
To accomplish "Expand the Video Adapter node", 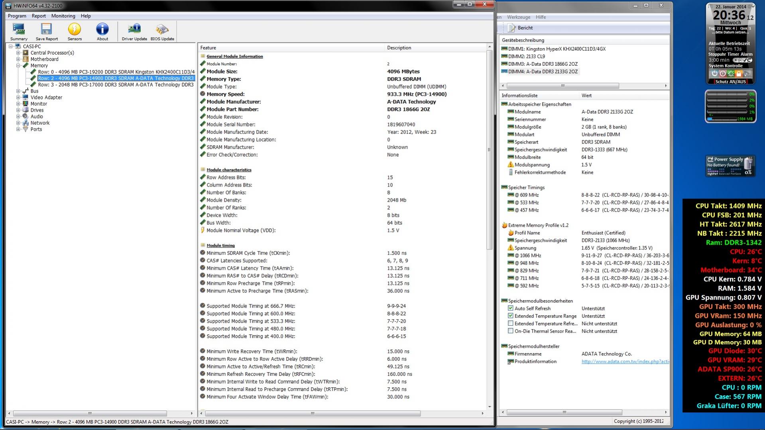I will pyautogui.click(x=18, y=97).
